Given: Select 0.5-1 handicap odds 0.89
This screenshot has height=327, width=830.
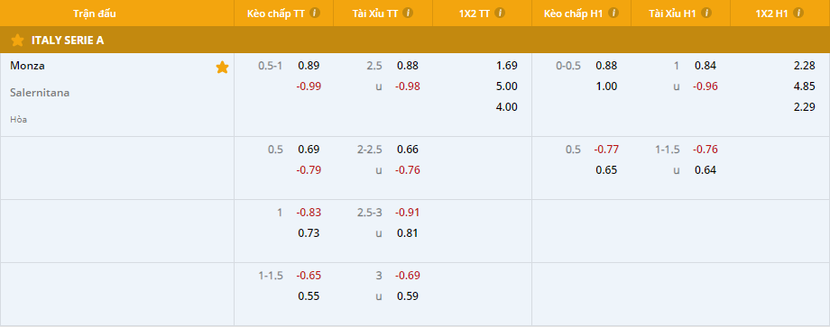Looking at the screenshot, I should pyautogui.click(x=309, y=66).
